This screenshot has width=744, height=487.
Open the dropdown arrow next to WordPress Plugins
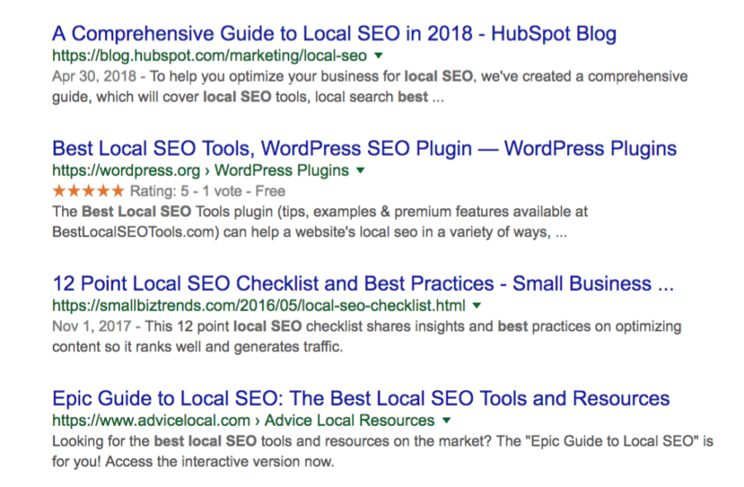[360, 171]
